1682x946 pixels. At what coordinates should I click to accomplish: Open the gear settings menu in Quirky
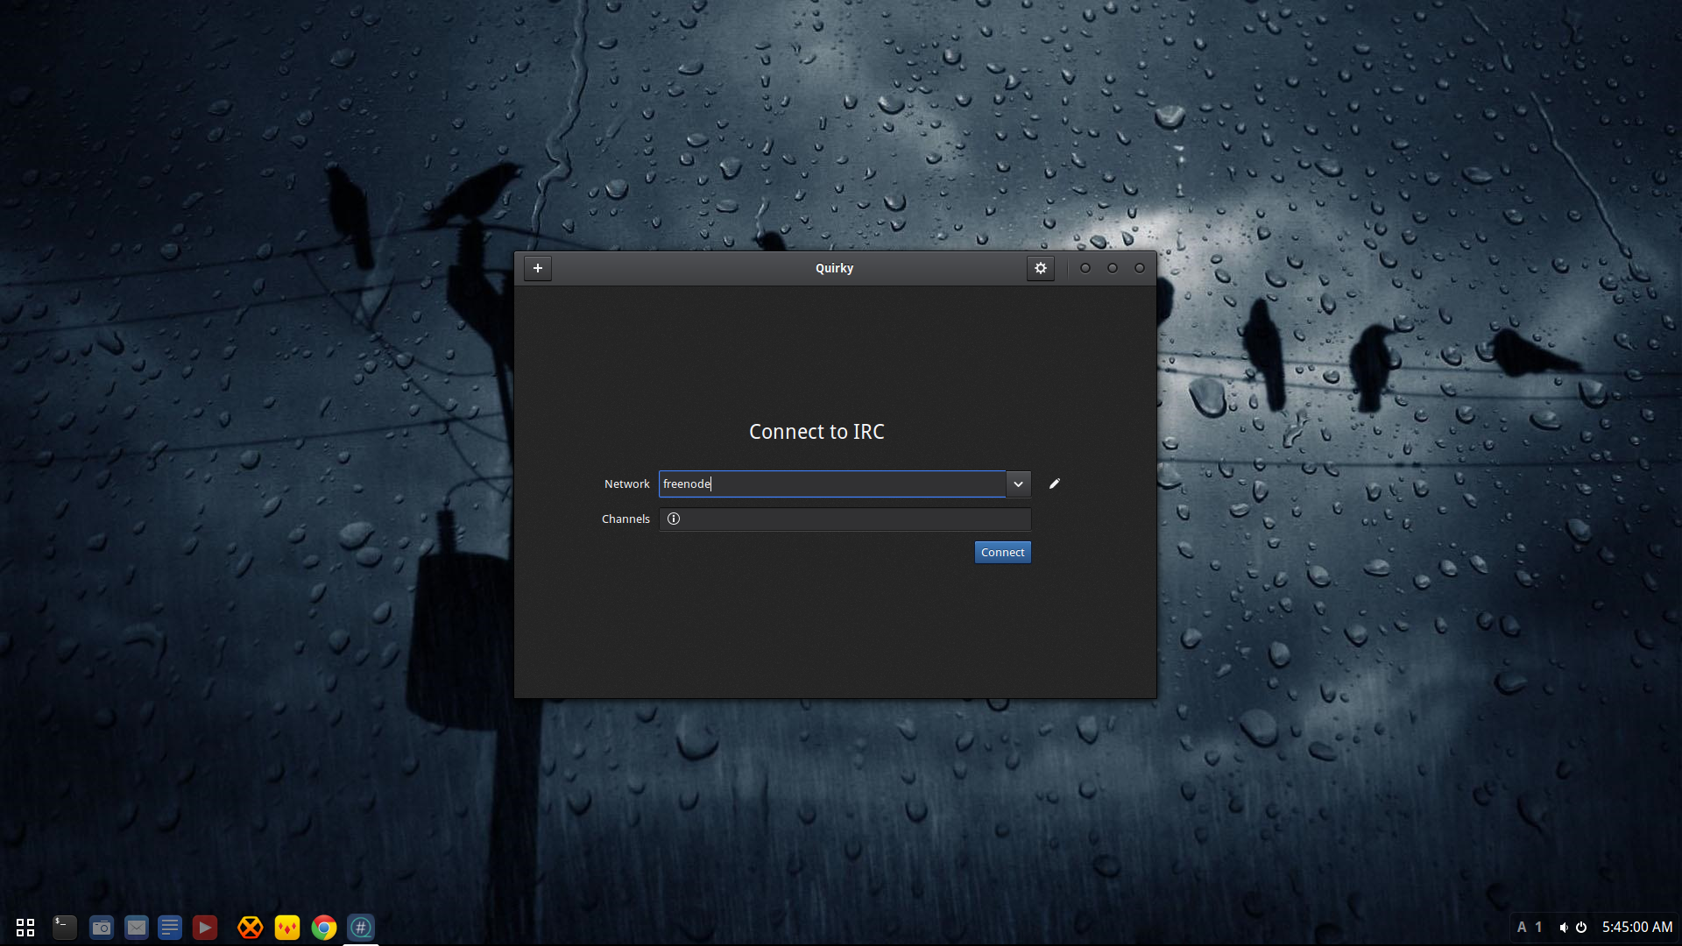point(1040,268)
